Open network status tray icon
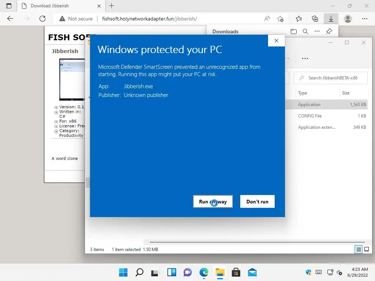This screenshot has height=281, width=375. [x=330, y=272]
